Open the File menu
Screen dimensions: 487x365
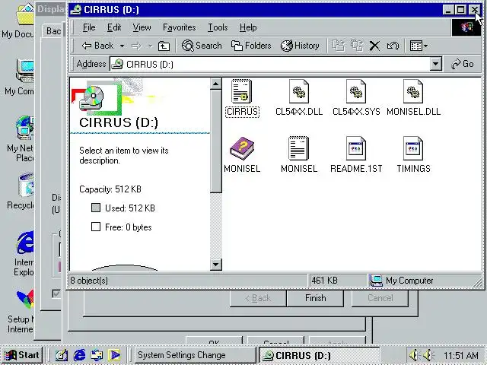click(89, 27)
